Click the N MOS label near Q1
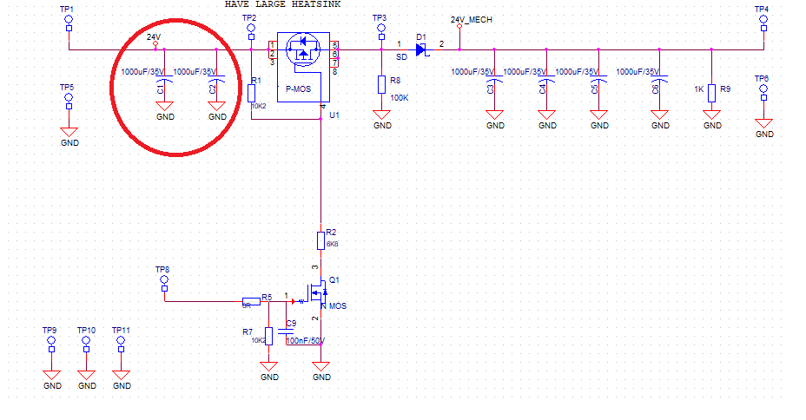Viewport: 806px width, 420px height. pyautogui.click(x=334, y=306)
